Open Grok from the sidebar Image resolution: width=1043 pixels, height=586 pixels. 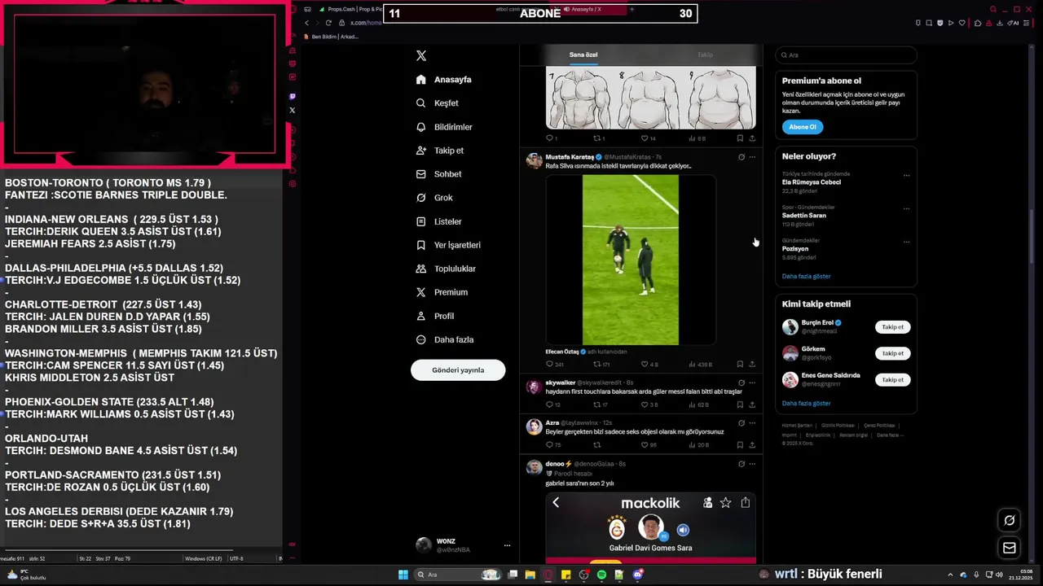coord(434,198)
